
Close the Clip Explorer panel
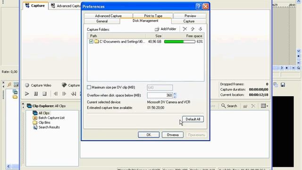click(23, 104)
